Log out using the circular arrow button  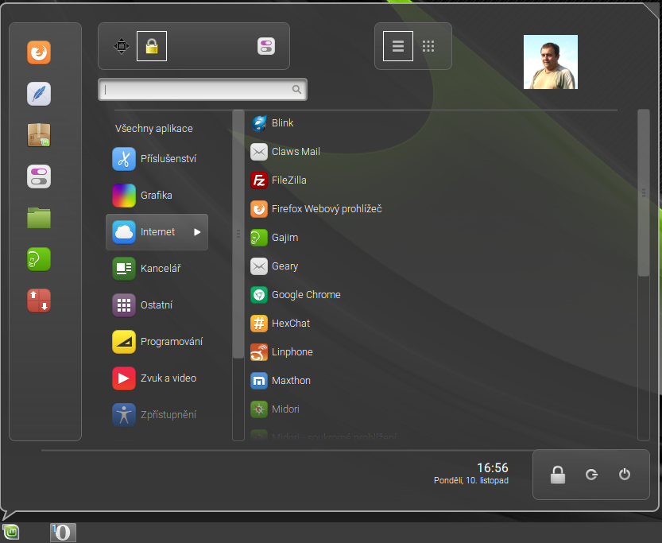(591, 475)
